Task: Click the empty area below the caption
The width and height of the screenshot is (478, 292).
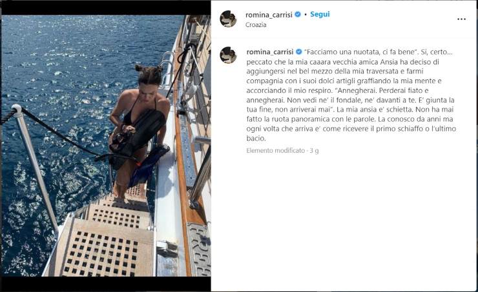Action: (x=344, y=222)
